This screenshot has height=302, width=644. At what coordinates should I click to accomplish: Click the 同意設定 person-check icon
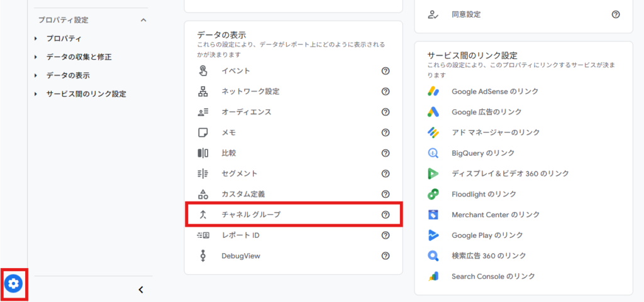(433, 14)
